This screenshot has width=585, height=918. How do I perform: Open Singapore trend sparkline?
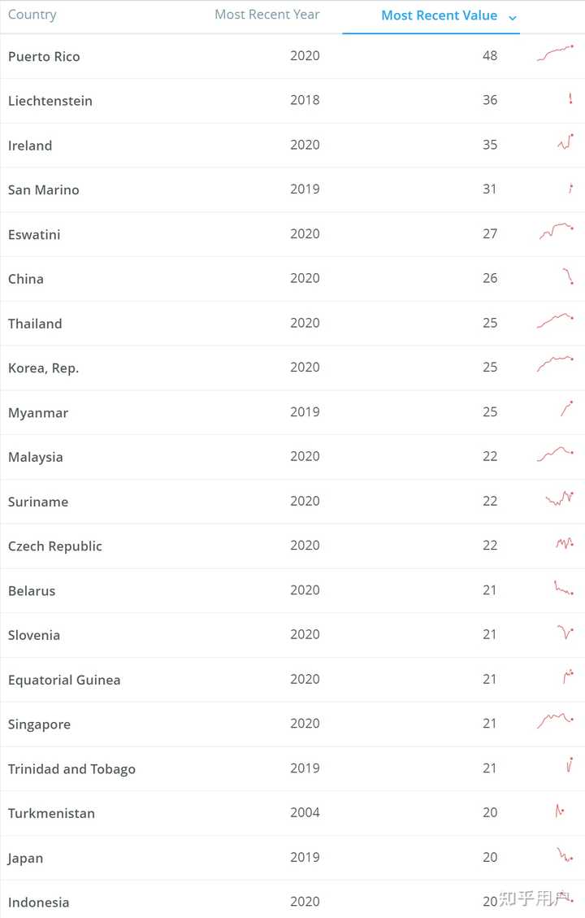555,720
